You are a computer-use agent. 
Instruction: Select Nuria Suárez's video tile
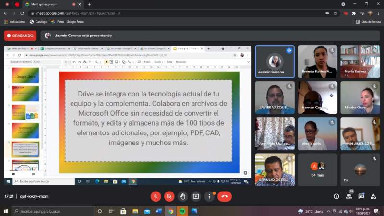pyautogui.click(x=360, y=61)
